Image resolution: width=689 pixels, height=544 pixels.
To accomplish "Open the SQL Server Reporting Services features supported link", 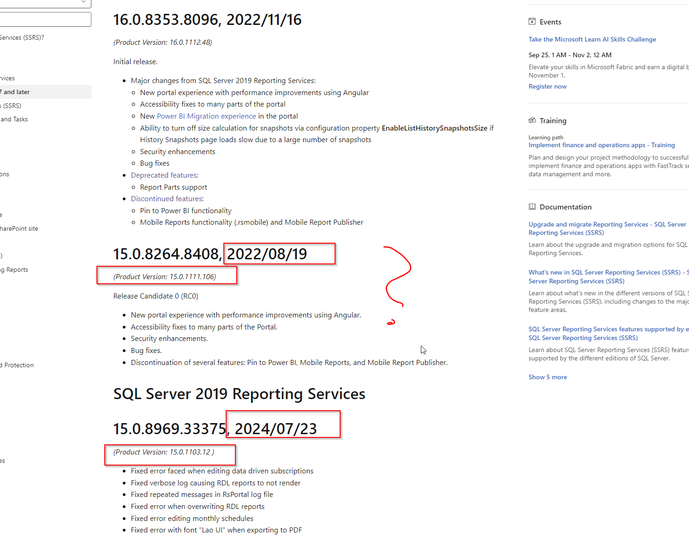I will (x=608, y=333).
